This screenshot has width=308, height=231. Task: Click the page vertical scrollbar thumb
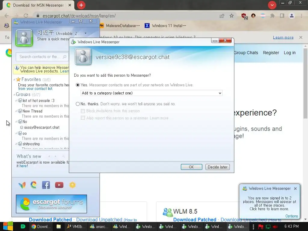(305, 84)
